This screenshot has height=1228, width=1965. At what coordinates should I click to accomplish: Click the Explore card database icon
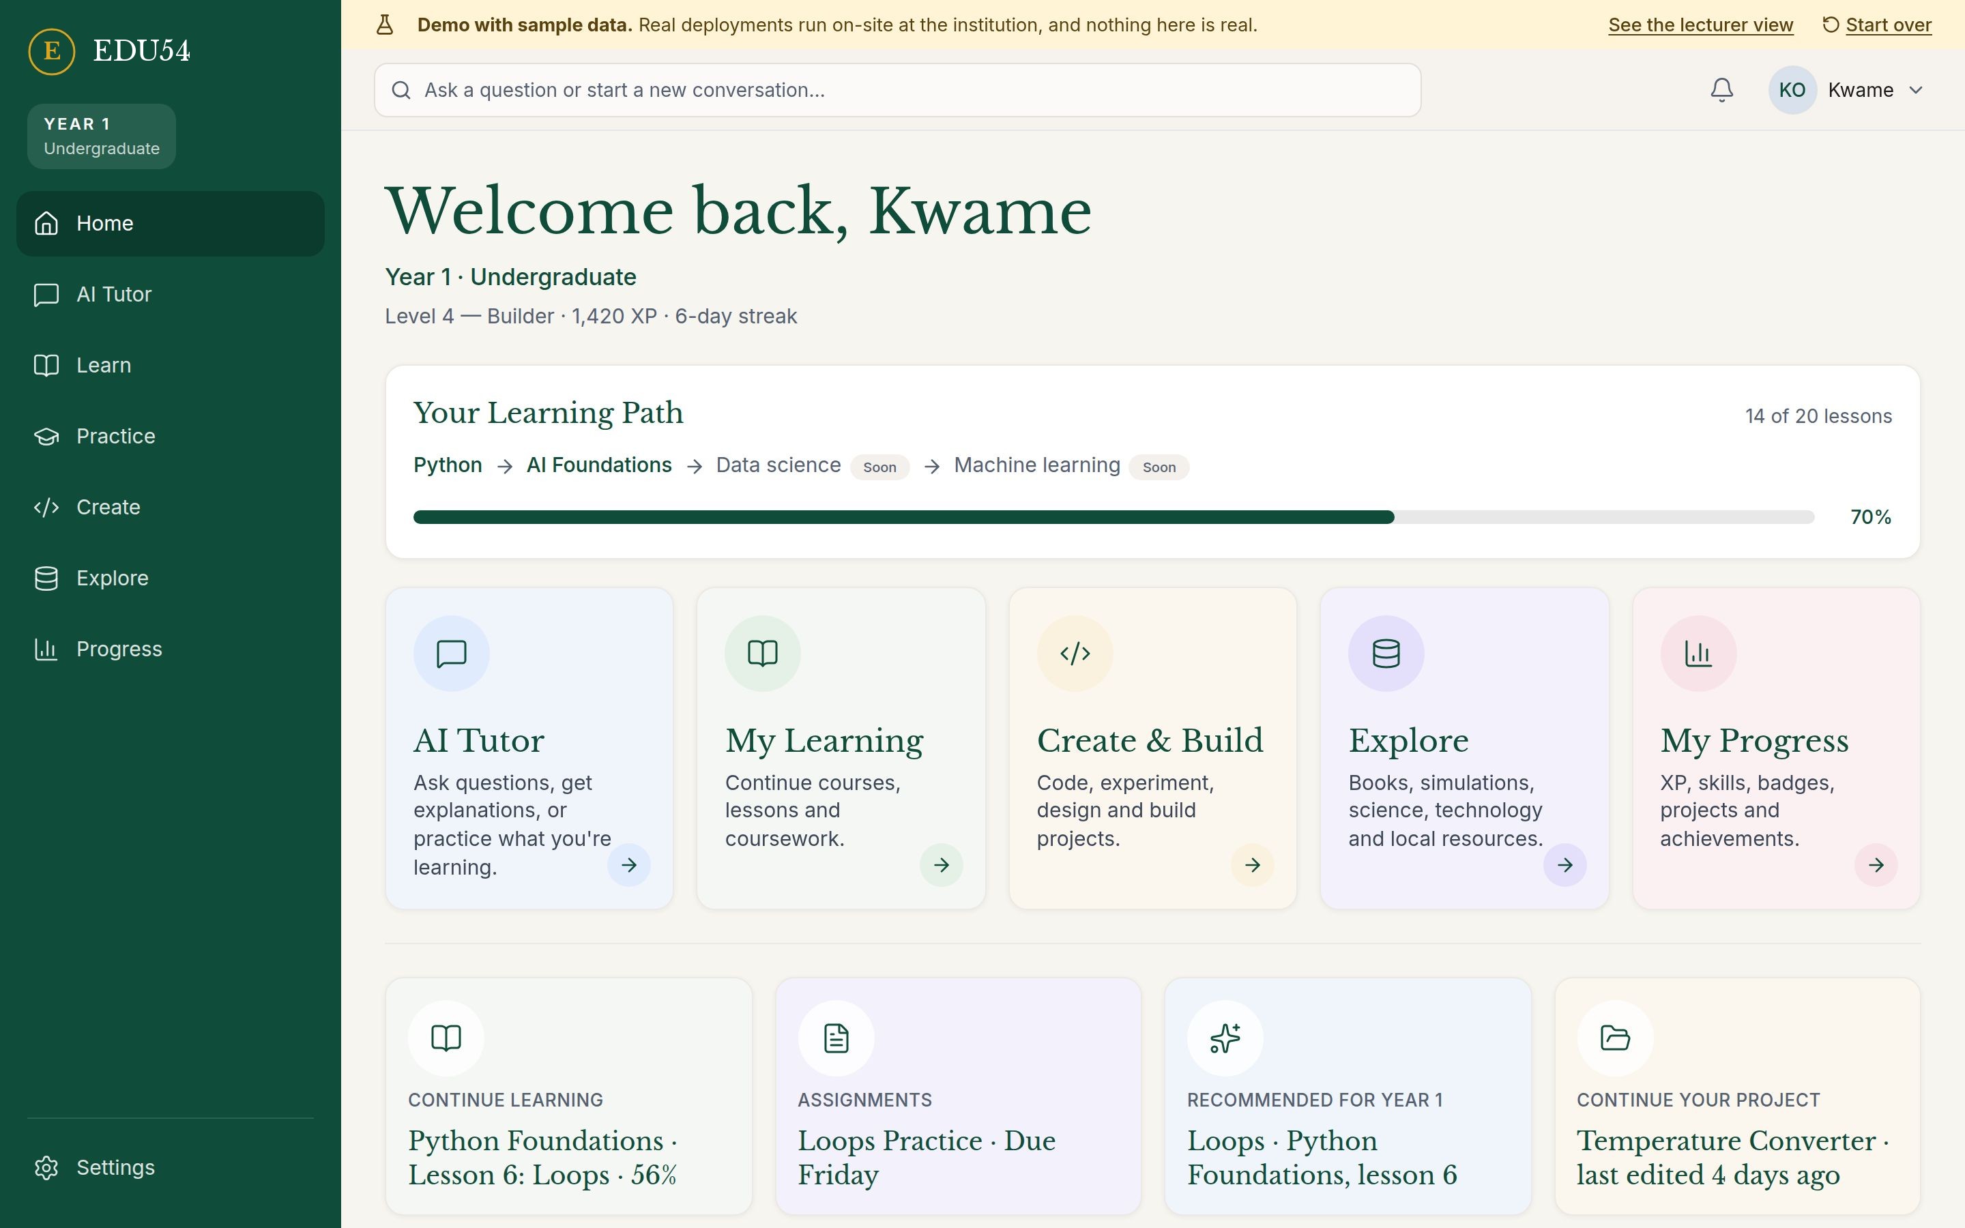click(1386, 654)
